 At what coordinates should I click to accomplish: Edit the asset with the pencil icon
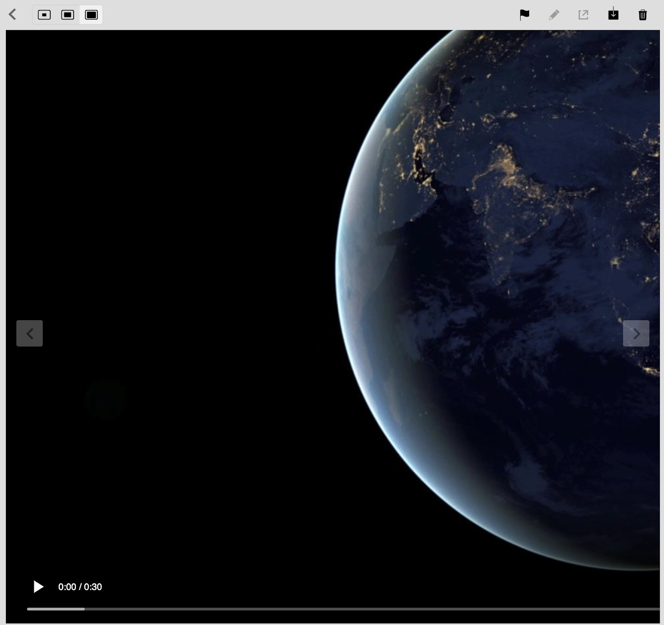tap(554, 15)
